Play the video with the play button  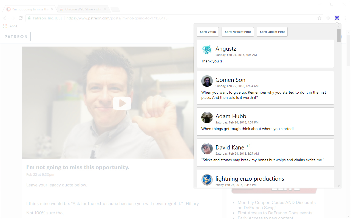pyautogui.click(x=122, y=103)
